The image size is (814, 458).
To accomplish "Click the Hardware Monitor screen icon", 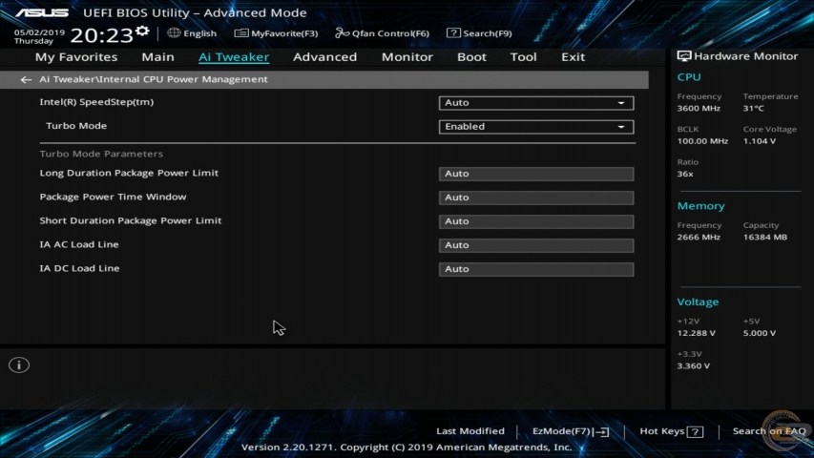I will (683, 56).
